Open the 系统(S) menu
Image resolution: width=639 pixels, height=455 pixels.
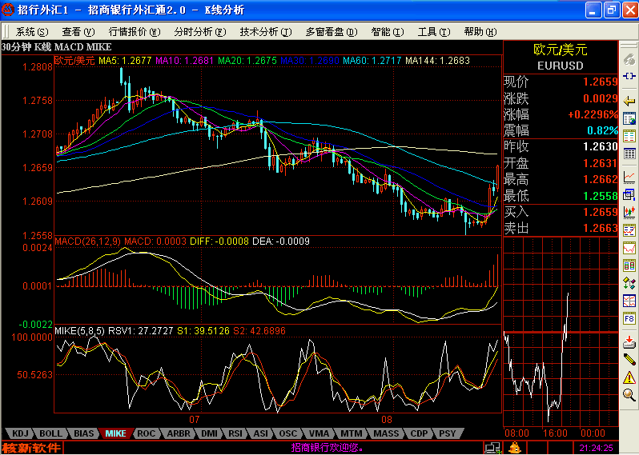(32, 32)
